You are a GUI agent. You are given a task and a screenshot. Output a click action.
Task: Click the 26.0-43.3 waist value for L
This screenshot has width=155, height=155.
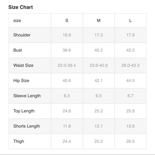(x=130, y=65)
